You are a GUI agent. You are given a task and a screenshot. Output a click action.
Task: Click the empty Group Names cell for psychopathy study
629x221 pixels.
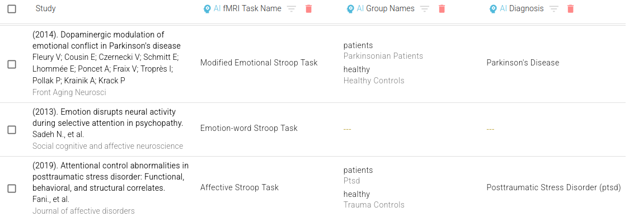pyautogui.click(x=348, y=129)
